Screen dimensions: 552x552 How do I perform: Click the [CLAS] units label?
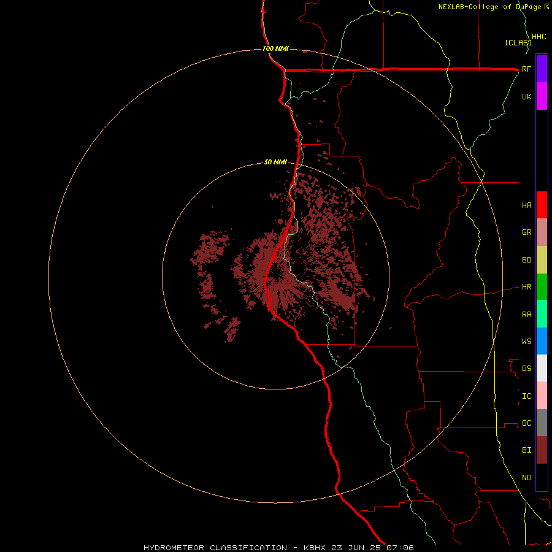518,42
